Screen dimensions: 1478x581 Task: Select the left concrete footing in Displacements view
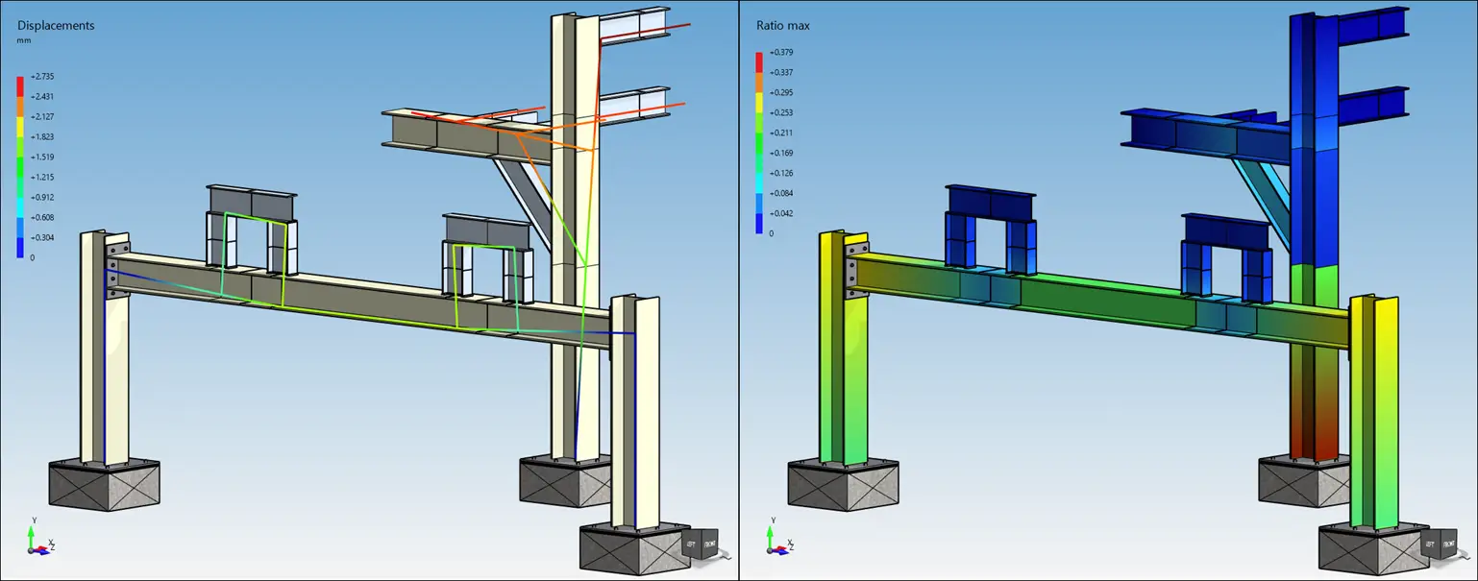click(104, 483)
